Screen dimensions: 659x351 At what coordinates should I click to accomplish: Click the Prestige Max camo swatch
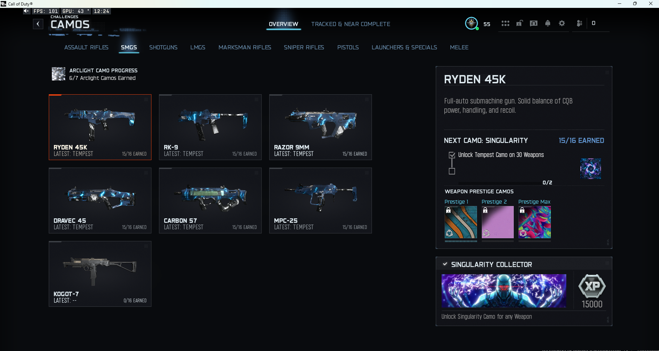point(535,222)
